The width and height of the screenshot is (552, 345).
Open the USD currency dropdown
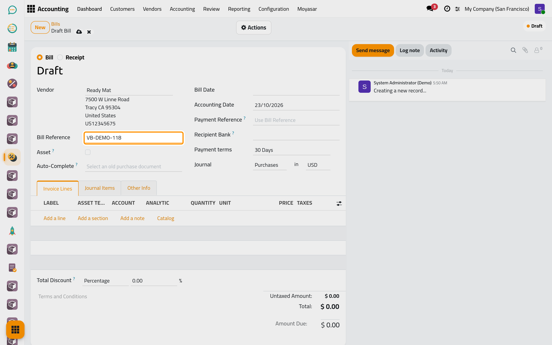(318, 165)
